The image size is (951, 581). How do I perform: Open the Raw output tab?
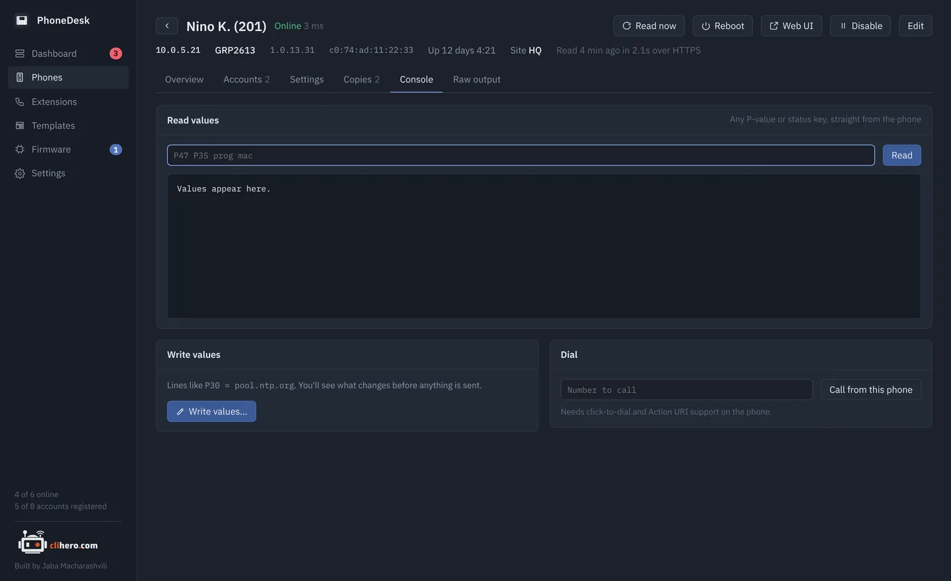tap(477, 79)
